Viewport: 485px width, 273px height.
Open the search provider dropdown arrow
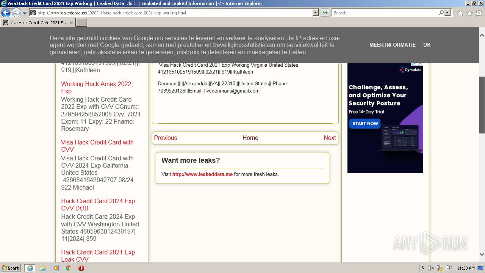click(x=448, y=13)
